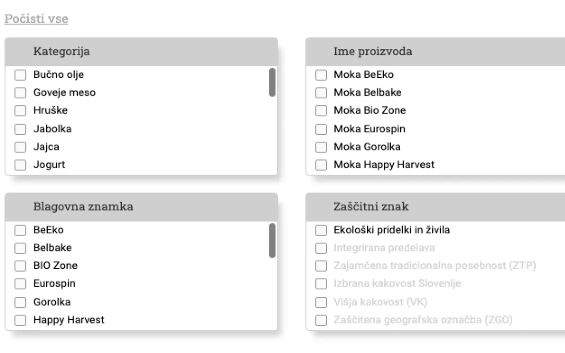Check the Jogurt filter option
This screenshot has width=565, height=353.
20,165
